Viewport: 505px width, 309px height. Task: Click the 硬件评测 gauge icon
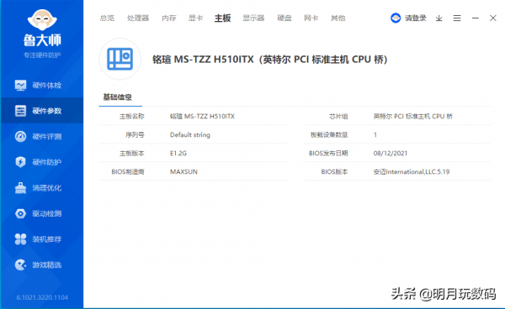20,137
